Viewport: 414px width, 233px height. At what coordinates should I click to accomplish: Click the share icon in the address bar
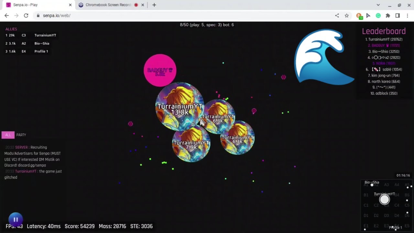[x=337, y=16]
